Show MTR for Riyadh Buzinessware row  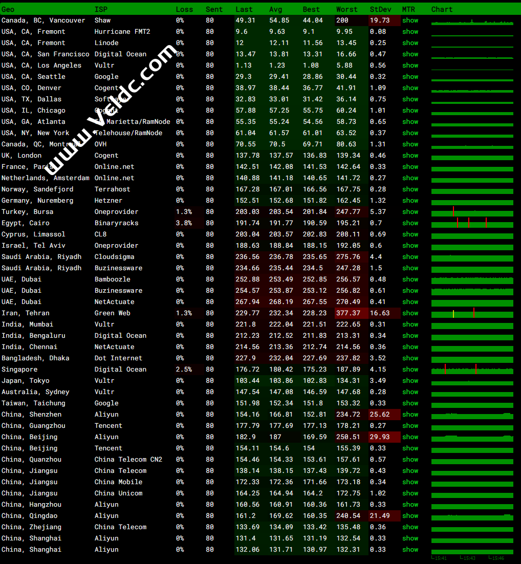pyautogui.click(x=410, y=268)
